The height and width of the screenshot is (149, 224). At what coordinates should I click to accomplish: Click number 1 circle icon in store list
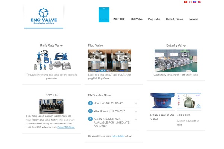pos(90,103)
